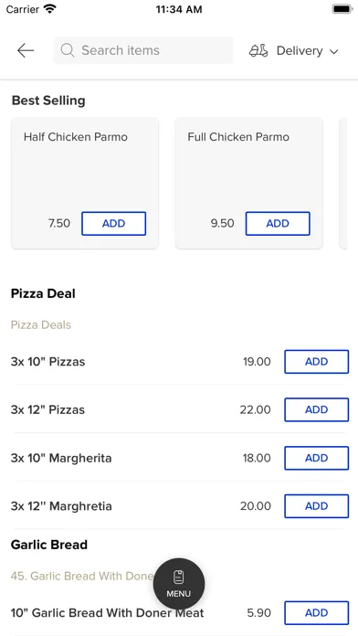This screenshot has height=636, width=358.
Task: Select the 3x 12" Pizzas item name
Action: point(47,409)
